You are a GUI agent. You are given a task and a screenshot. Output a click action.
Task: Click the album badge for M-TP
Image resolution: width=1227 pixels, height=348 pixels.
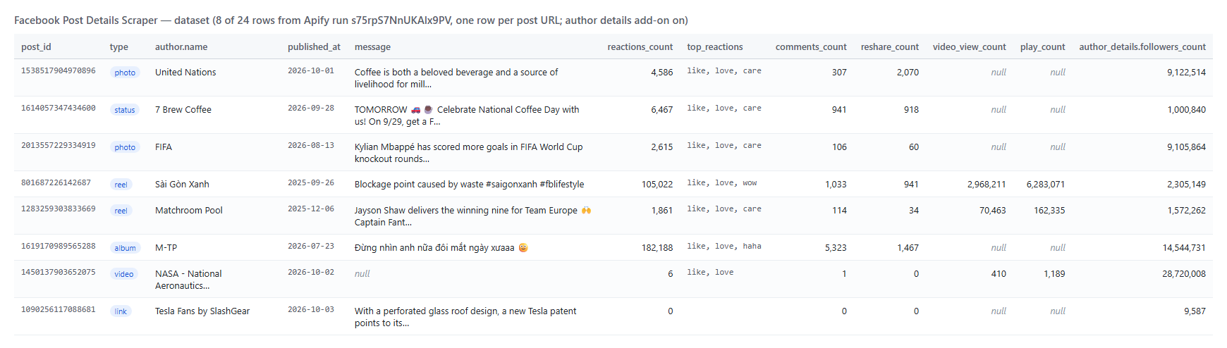click(x=126, y=248)
